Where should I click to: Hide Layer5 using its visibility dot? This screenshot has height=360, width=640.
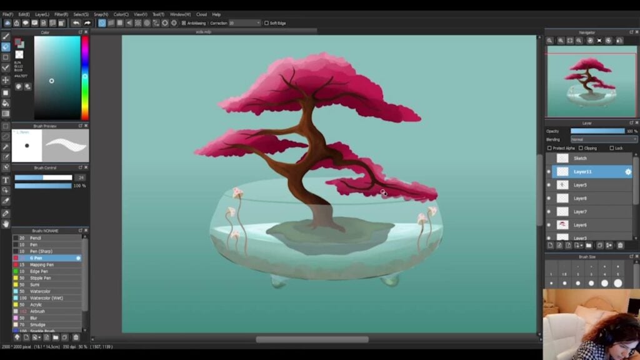[549, 185]
